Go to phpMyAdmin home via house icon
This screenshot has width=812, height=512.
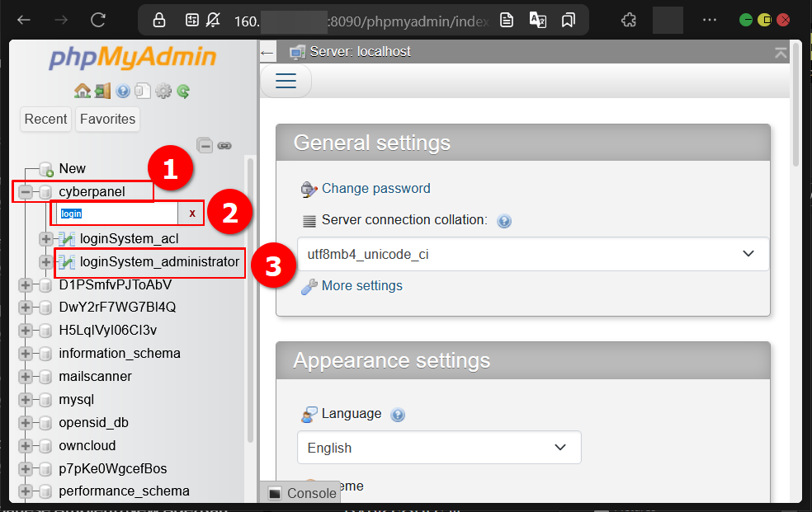point(82,91)
